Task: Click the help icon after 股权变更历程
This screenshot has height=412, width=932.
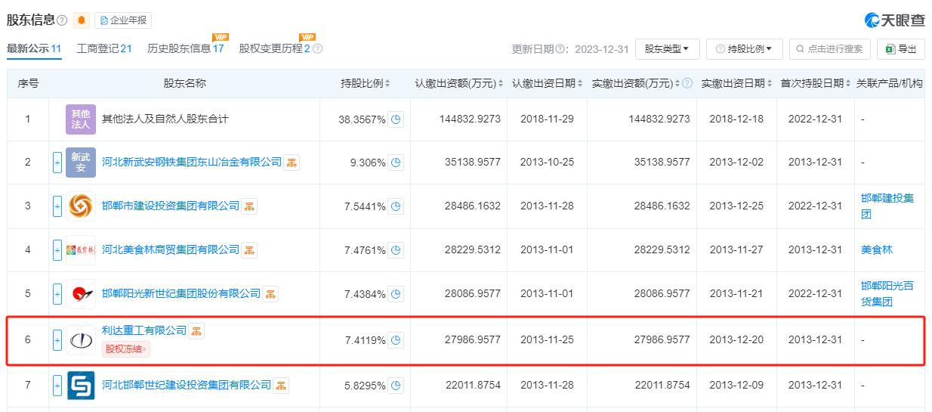Action: [x=318, y=48]
